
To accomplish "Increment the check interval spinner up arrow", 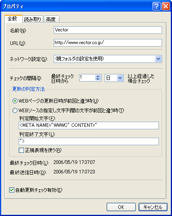I will point(98,76).
